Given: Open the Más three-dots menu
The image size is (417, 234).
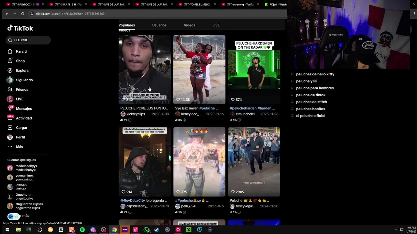Looking at the screenshot, I should pyautogui.click(x=10, y=147).
